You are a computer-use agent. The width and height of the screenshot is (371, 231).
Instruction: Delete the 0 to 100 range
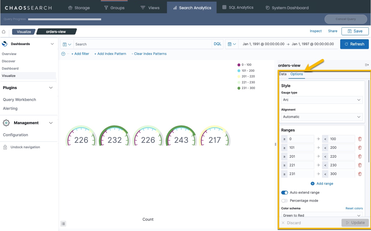click(360, 139)
